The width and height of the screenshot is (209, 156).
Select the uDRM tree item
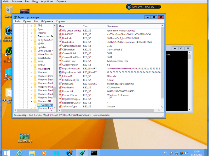coord(41,43)
